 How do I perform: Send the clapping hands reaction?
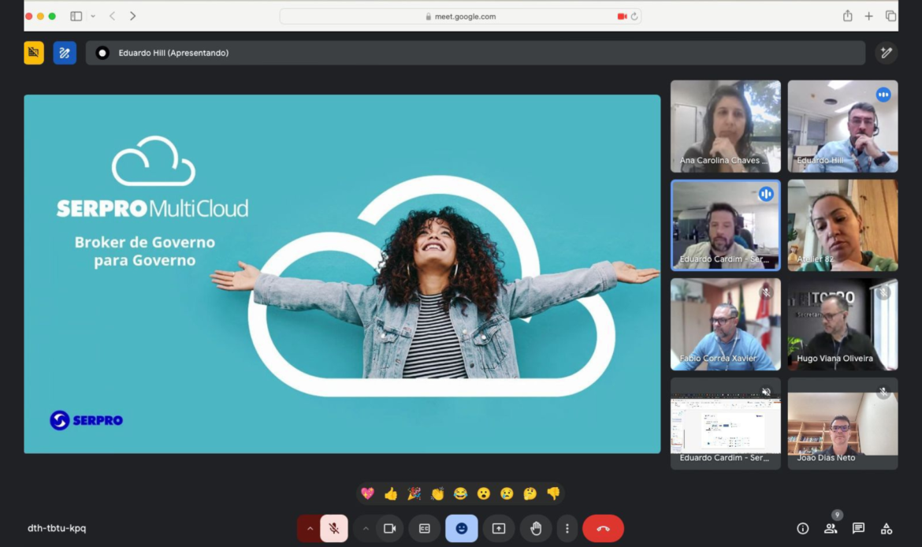pyautogui.click(x=437, y=493)
